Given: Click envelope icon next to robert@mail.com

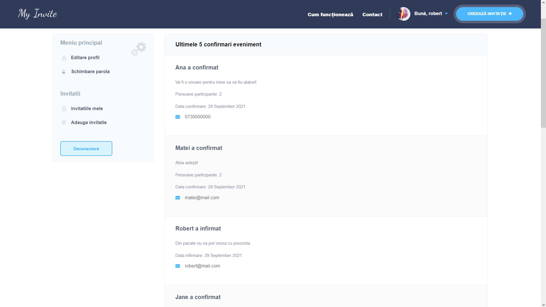Looking at the screenshot, I should [x=178, y=266].
